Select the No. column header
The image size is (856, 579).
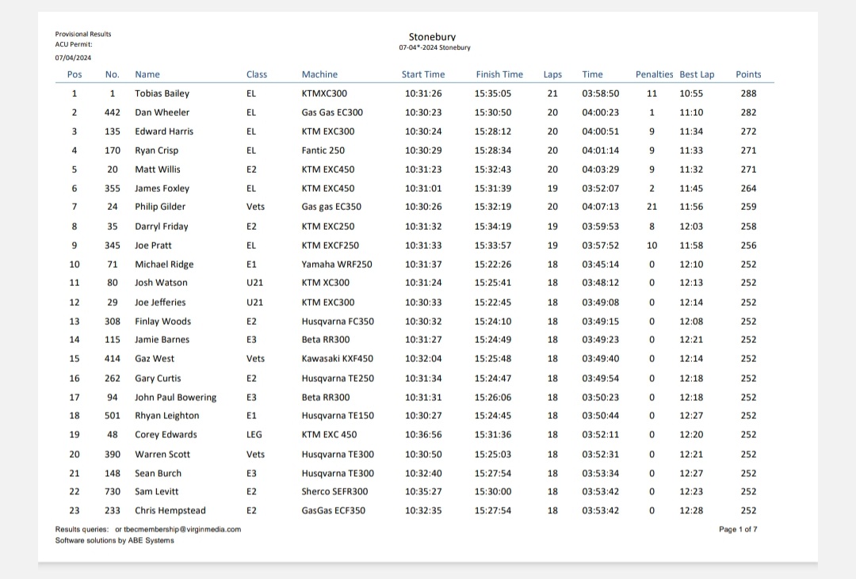[x=113, y=74]
